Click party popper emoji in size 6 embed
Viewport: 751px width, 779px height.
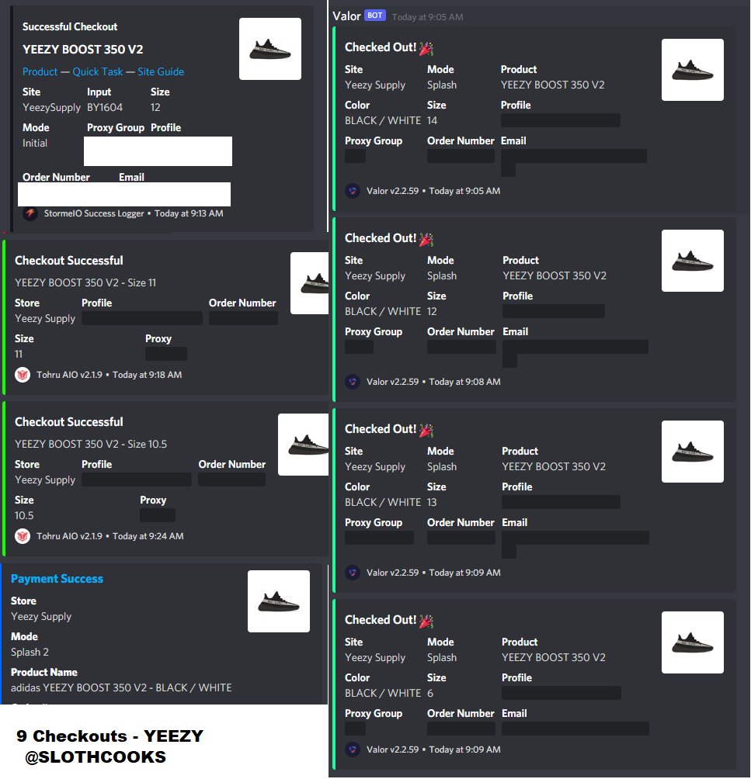(426, 621)
